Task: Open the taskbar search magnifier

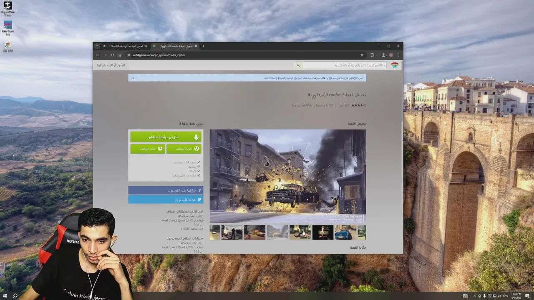Action: [x=15, y=296]
